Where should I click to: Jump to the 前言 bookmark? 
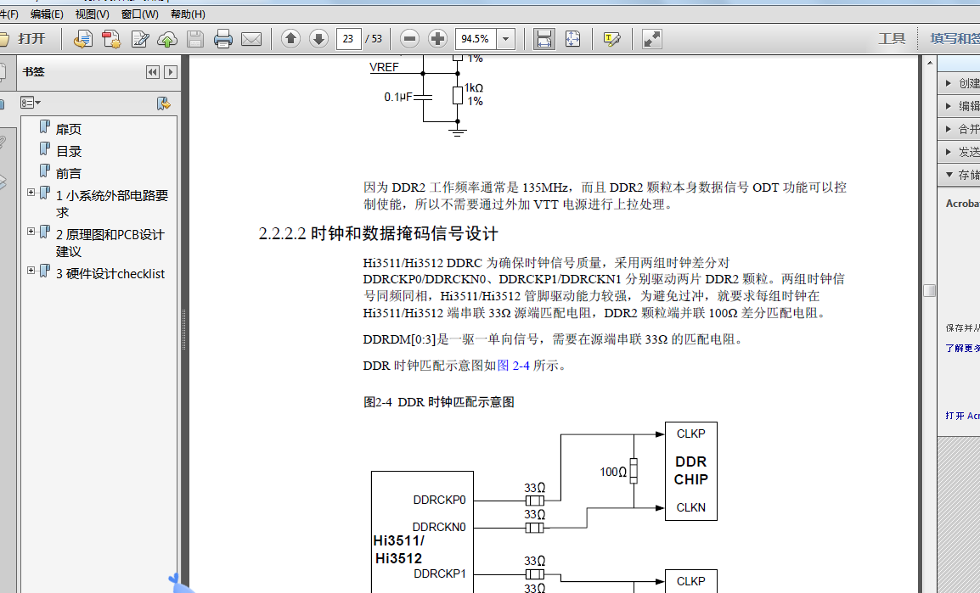[68, 174]
